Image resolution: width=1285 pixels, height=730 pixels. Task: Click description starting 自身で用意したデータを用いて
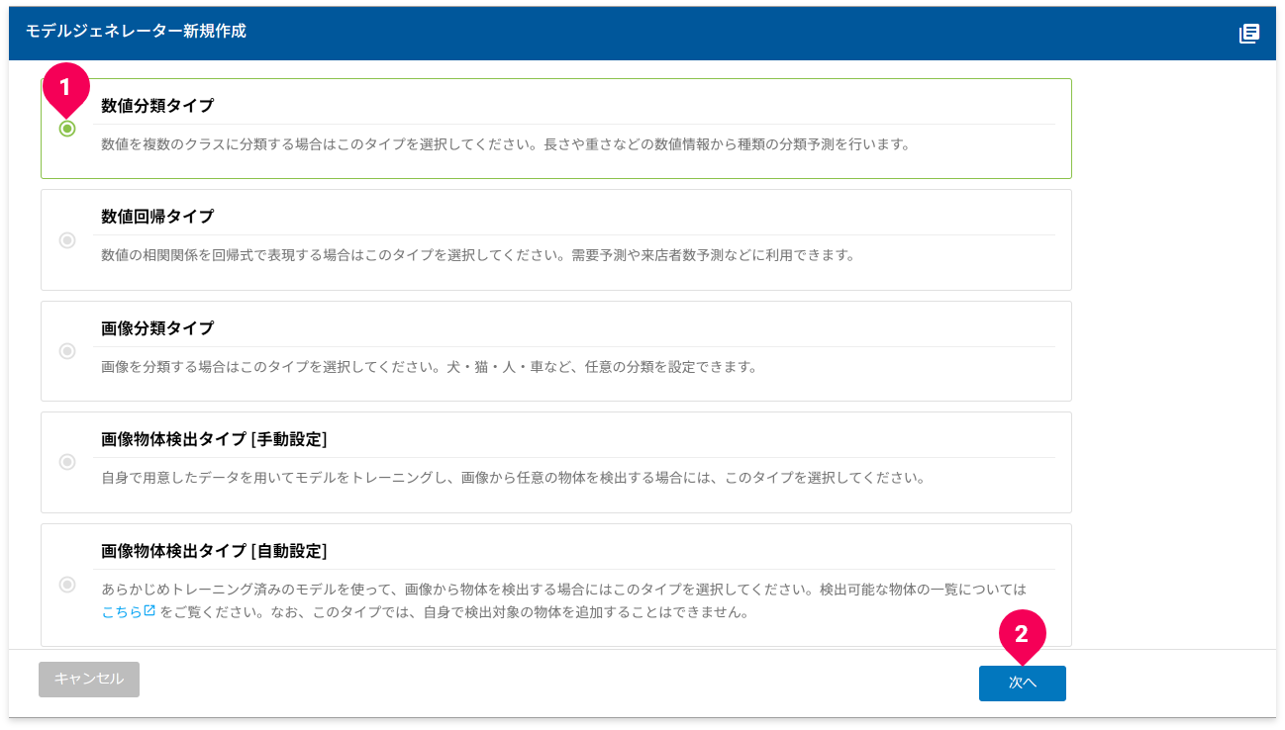point(513,478)
